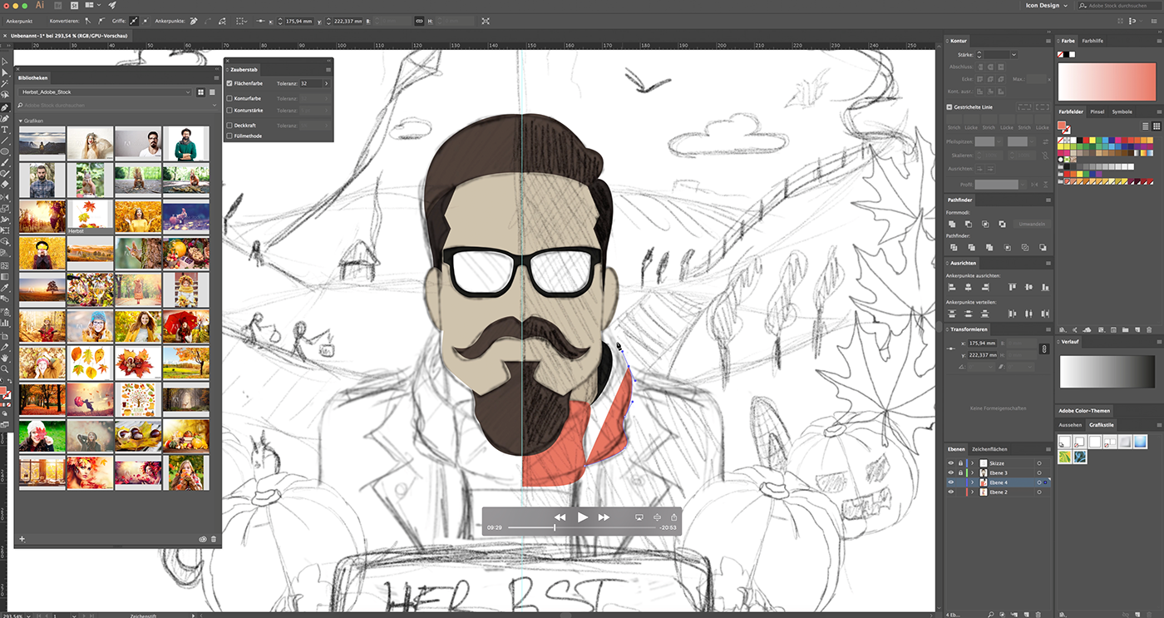Open Kontur panel options menu
Image resolution: width=1164 pixels, height=618 pixels.
click(1048, 41)
